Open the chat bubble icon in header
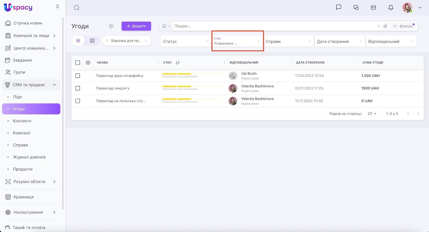The width and height of the screenshot is (429, 232). point(339,7)
